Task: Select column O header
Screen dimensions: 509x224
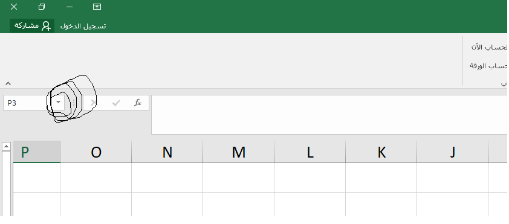Action: [96, 152]
